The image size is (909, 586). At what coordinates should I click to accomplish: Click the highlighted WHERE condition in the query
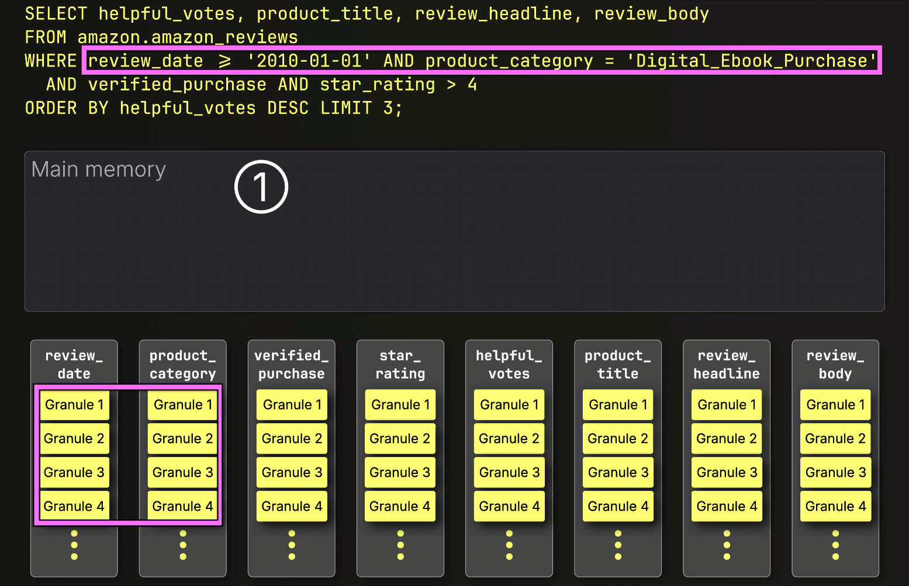point(482,61)
